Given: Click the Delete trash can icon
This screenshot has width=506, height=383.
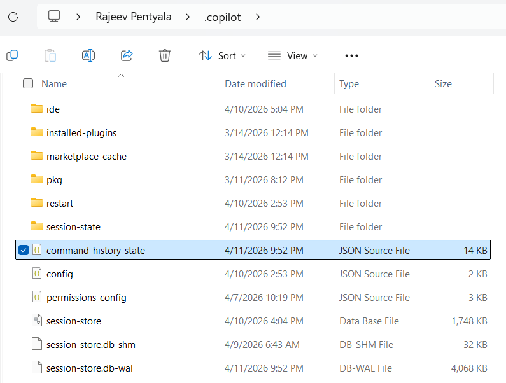Looking at the screenshot, I should click(165, 55).
